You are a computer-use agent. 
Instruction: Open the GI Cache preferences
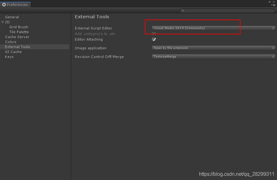coord(13,52)
